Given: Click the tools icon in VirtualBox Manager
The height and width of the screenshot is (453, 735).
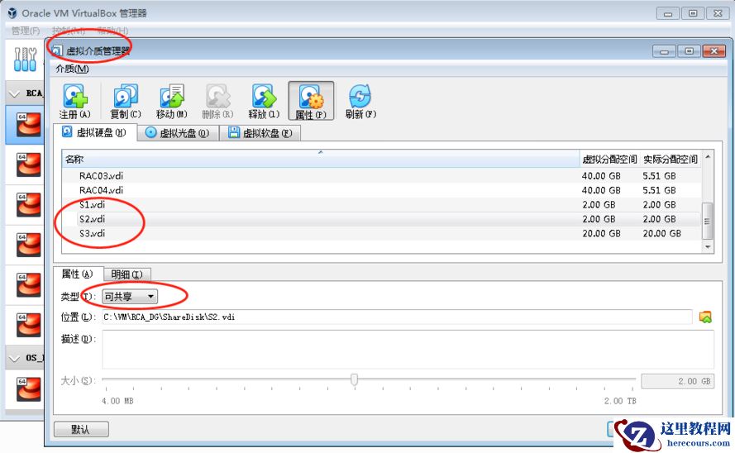Looking at the screenshot, I should point(25,60).
